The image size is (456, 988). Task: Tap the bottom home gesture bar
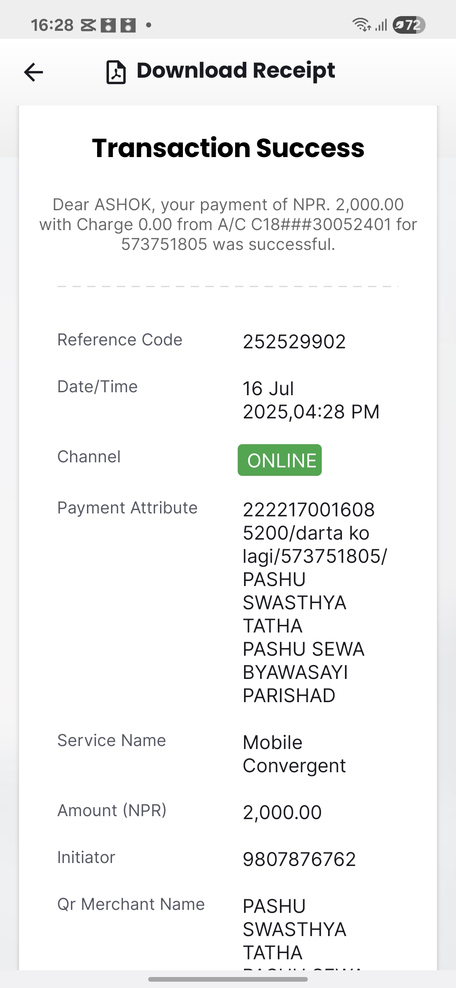click(228, 979)
